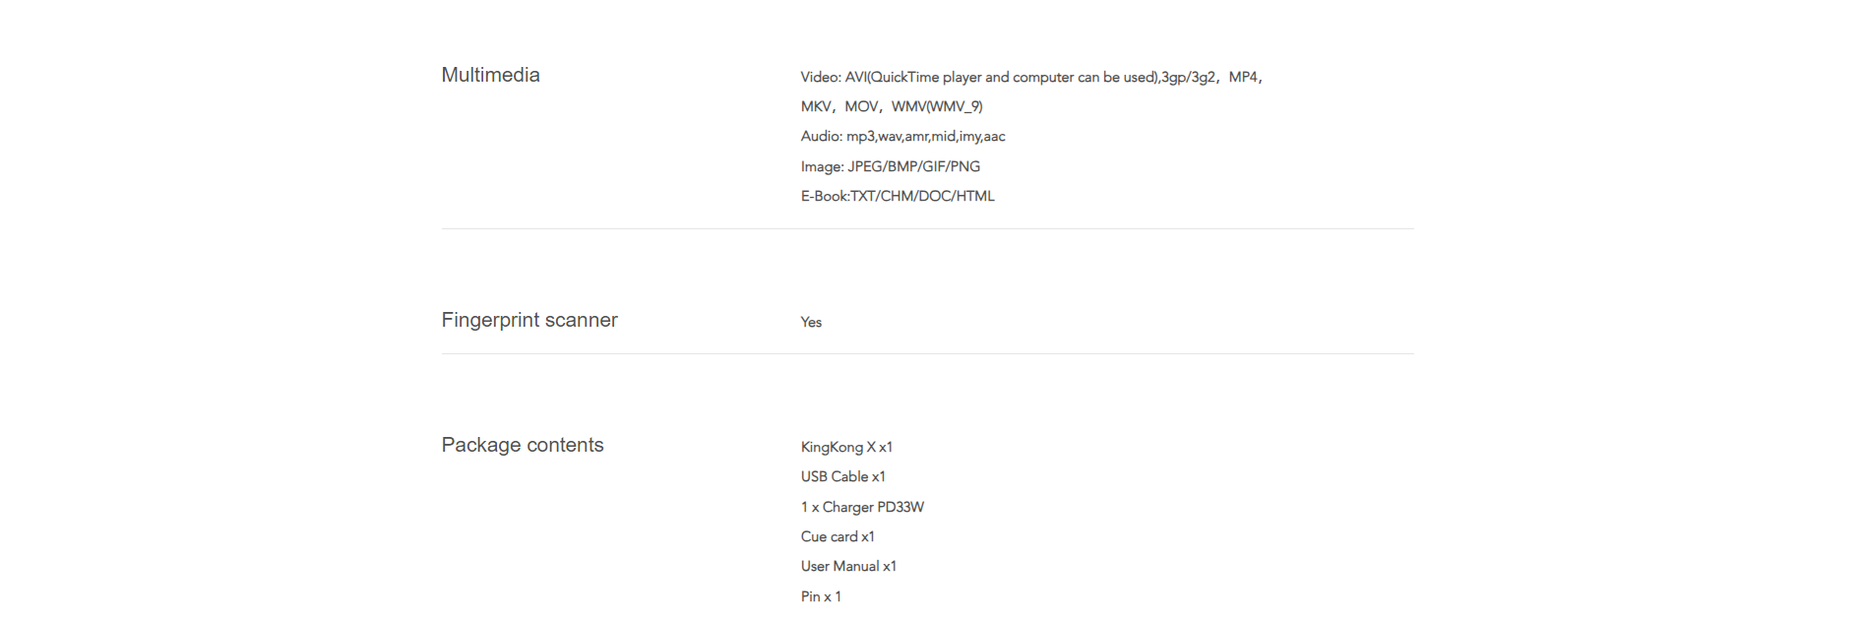Viewport: 1861px width, 619px height.
Task: Click the USB Cable x1 item
Action: tap(843, 476)
